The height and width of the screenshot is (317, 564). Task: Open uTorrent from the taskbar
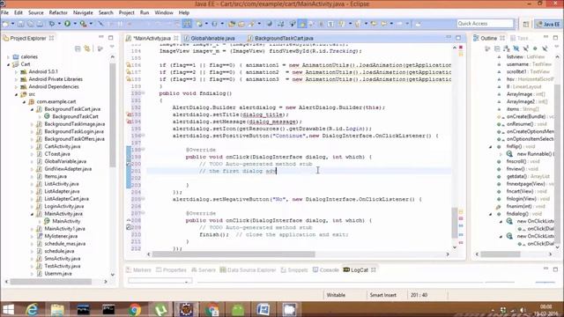(160, 309)
